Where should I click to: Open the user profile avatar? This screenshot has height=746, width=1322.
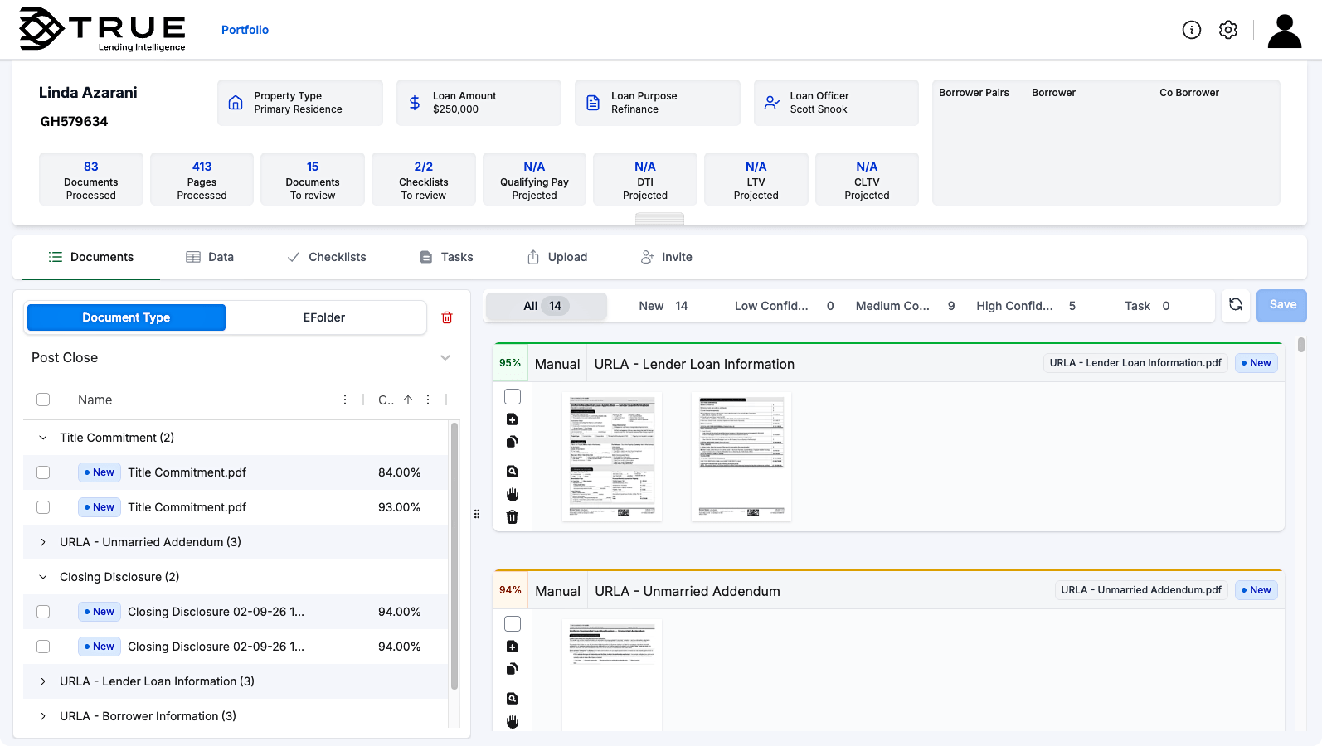(1284, 31)
